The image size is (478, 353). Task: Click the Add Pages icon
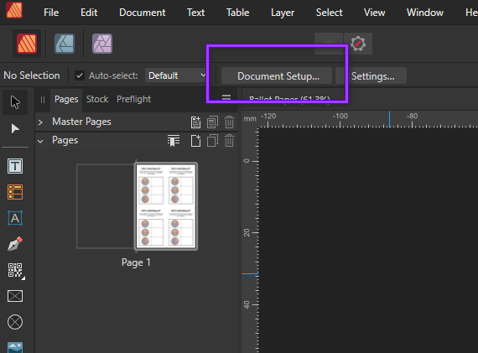(x=195, y=141)
